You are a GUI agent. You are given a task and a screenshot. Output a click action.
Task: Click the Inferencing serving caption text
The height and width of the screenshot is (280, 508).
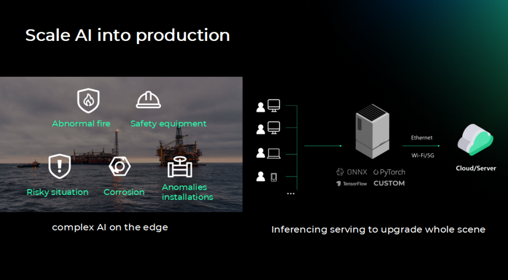378,229
